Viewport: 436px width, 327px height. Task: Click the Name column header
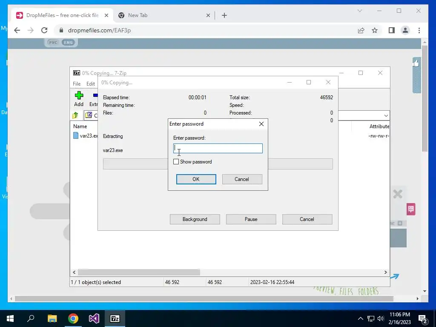pos(80,126)
